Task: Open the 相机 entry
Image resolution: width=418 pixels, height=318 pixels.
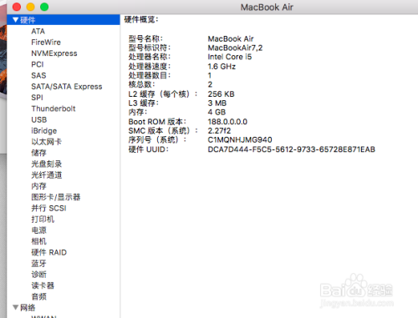Action: pos(38,241)
